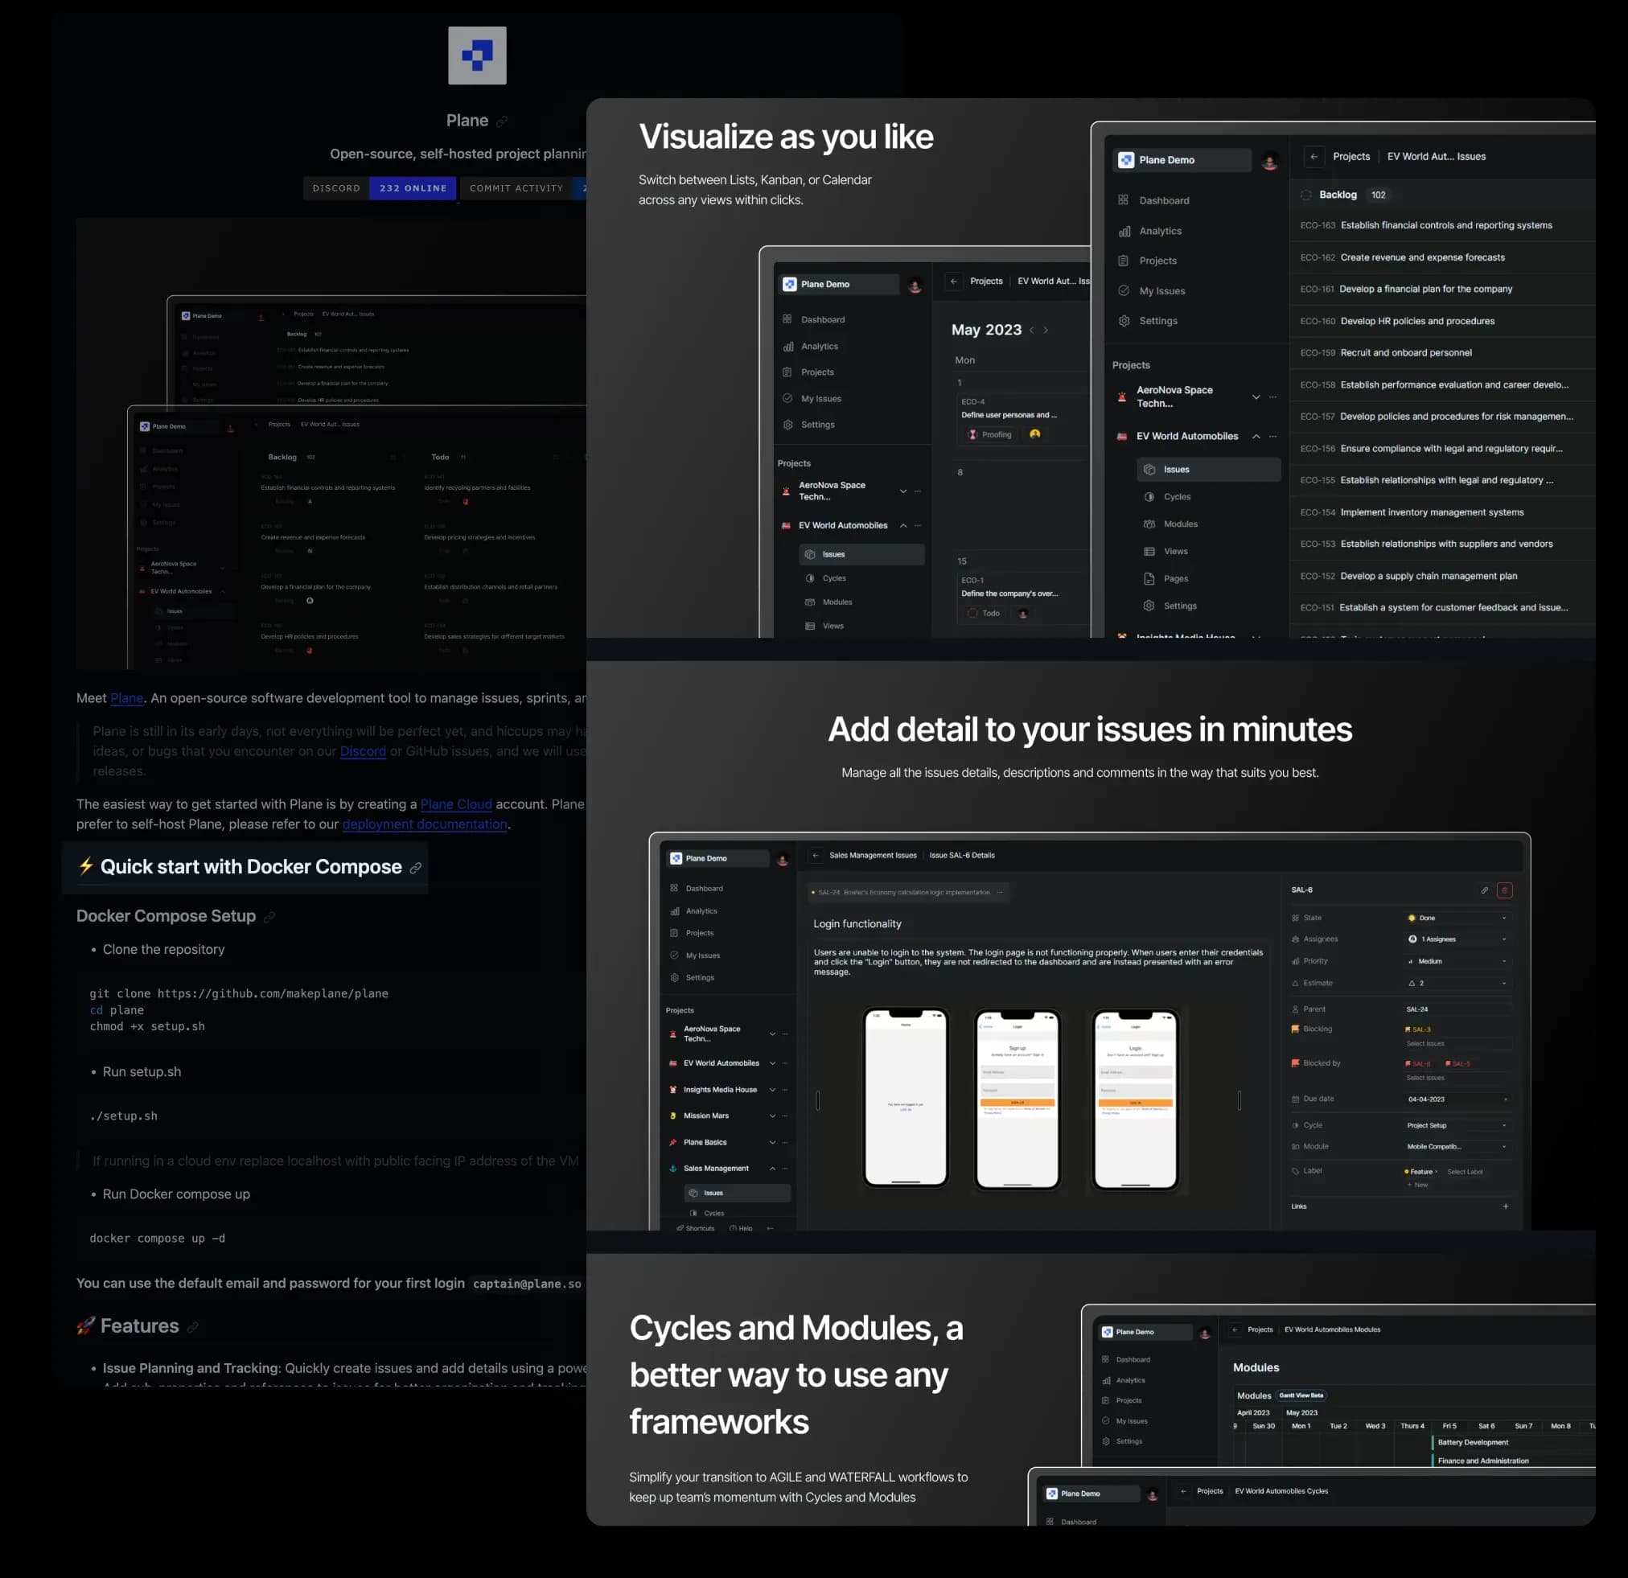Click the anchor icon beside the Plane heading

tap(502, 121)
